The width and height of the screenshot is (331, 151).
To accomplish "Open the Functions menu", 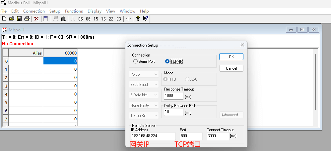I will [x=74, y=11].
